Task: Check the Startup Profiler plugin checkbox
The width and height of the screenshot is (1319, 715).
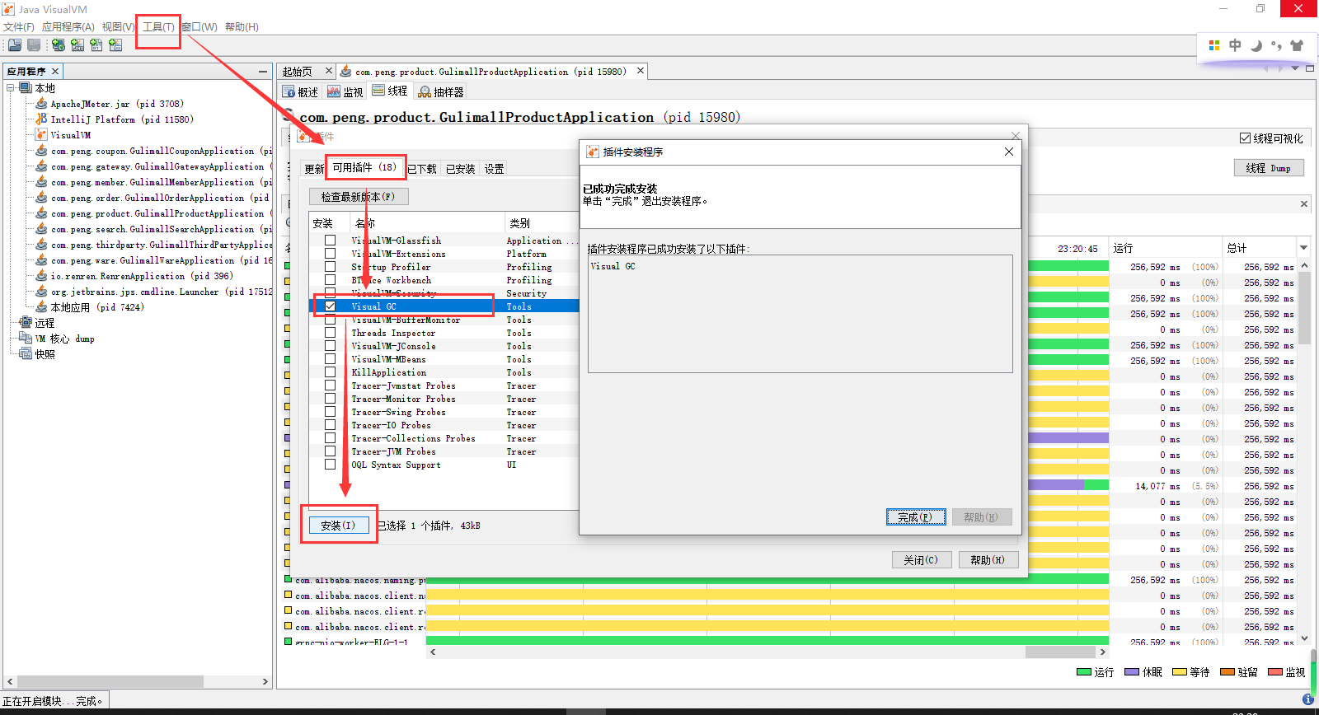Action: point(330,267)
